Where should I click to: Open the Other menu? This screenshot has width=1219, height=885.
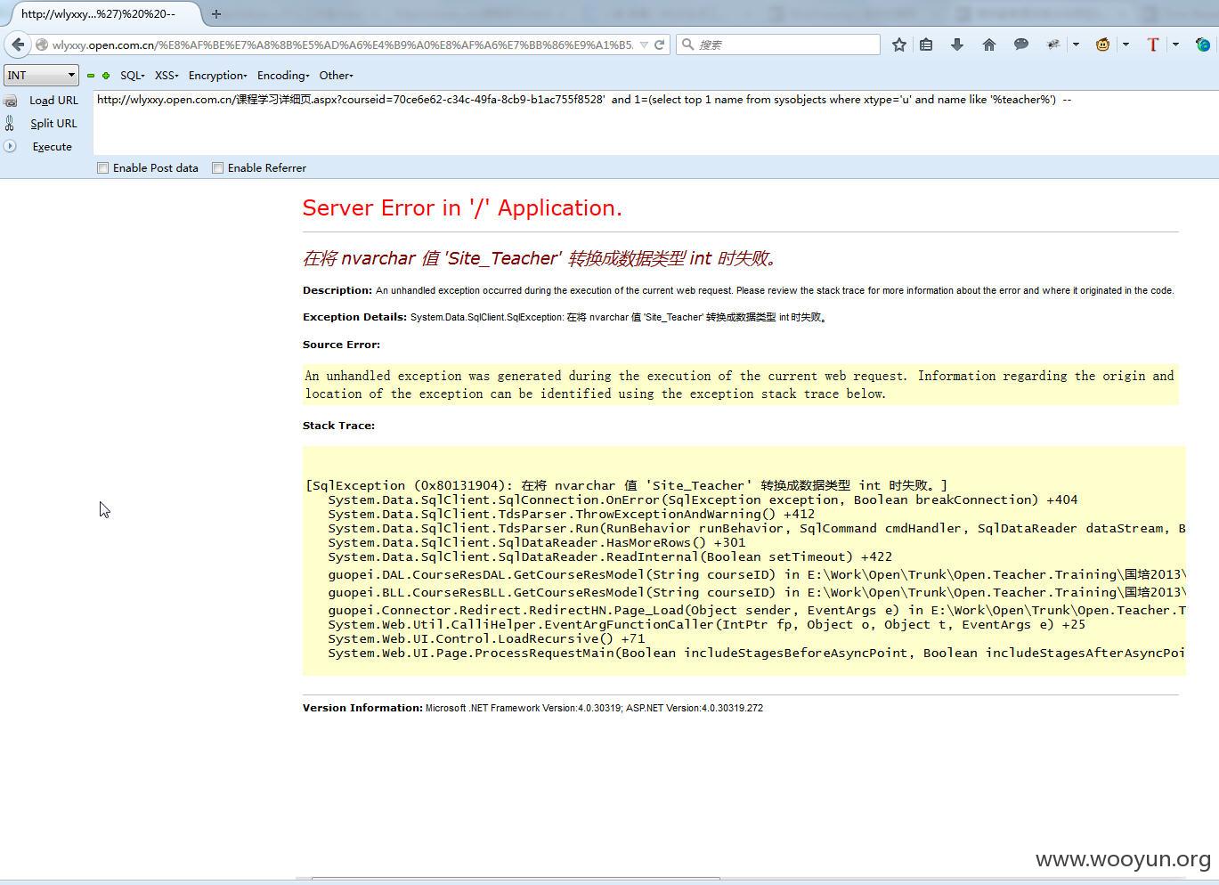click(x=337, y=76)
